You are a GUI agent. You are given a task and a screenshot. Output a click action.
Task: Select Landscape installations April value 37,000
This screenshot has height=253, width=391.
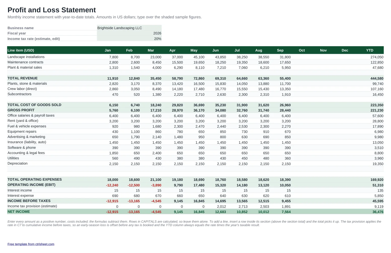coord(177,57)
